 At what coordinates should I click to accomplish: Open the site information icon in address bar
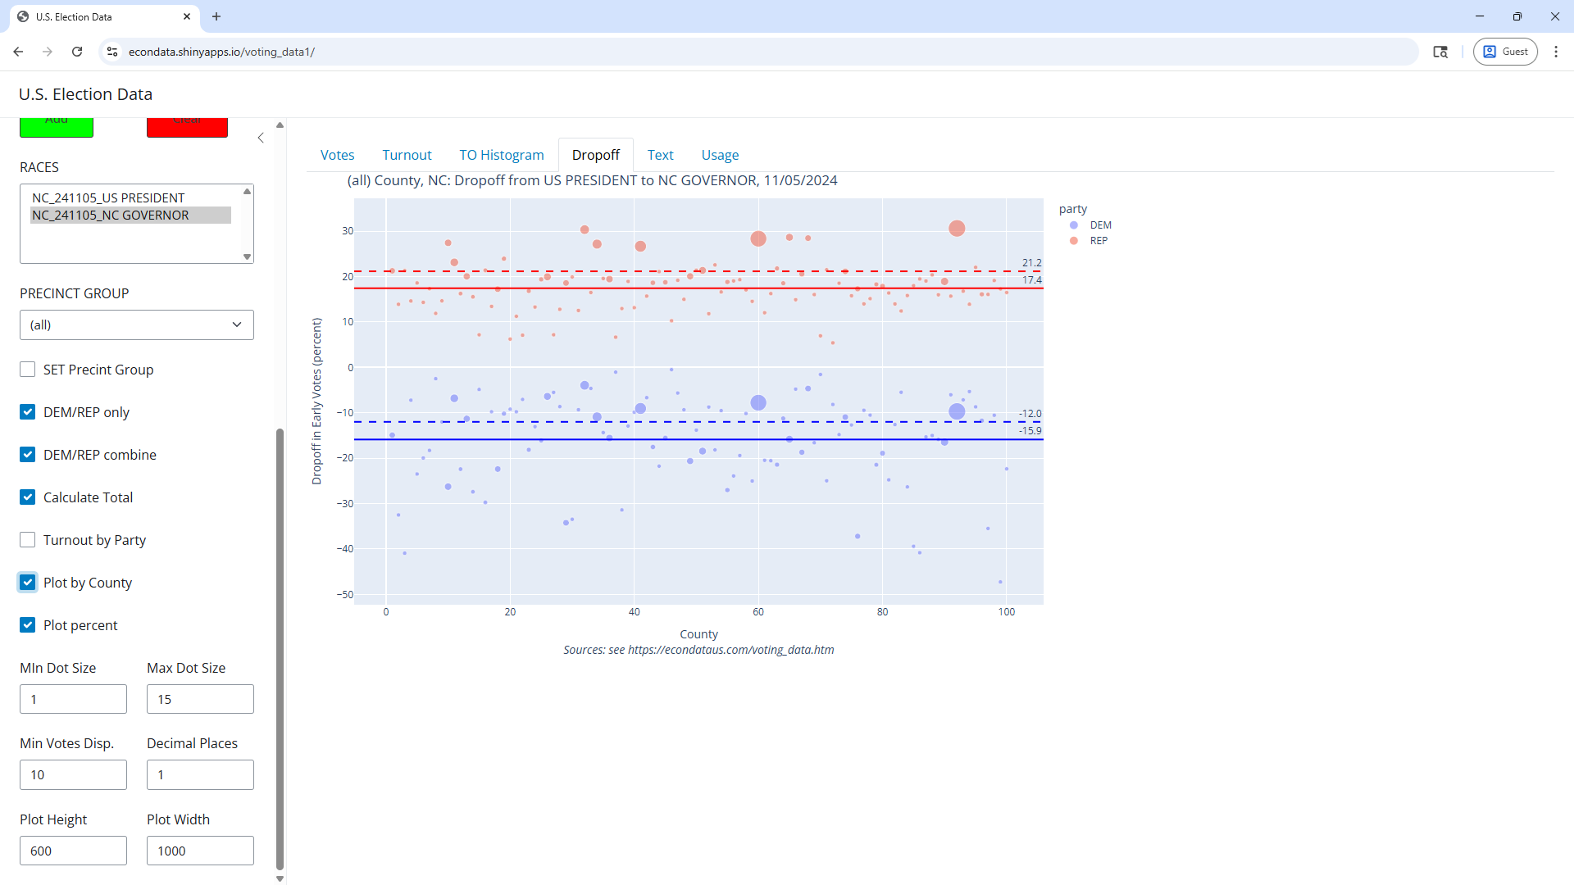(112, 52)
